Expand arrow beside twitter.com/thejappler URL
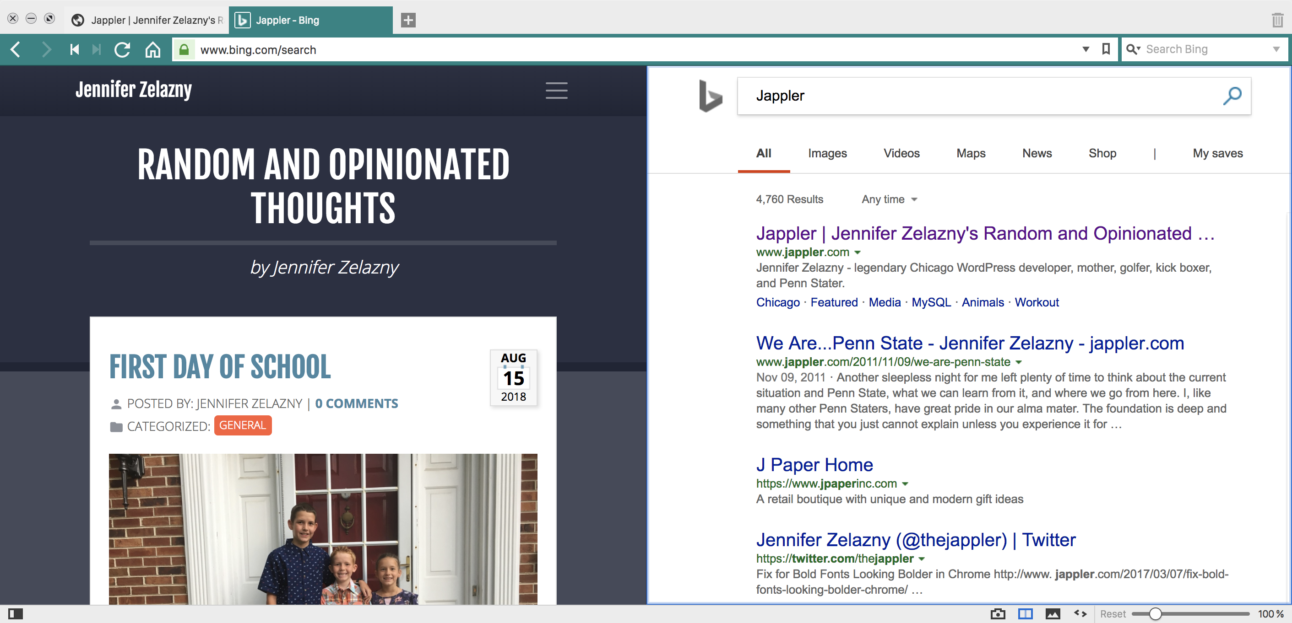This screenshot has height=623, width=1292. 921,559
